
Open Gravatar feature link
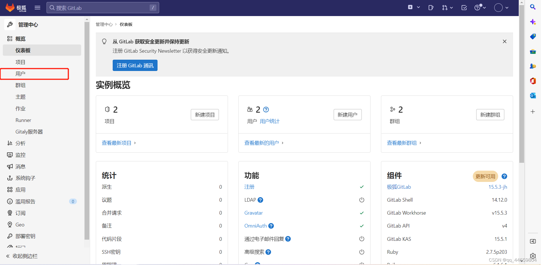[254, 213]
